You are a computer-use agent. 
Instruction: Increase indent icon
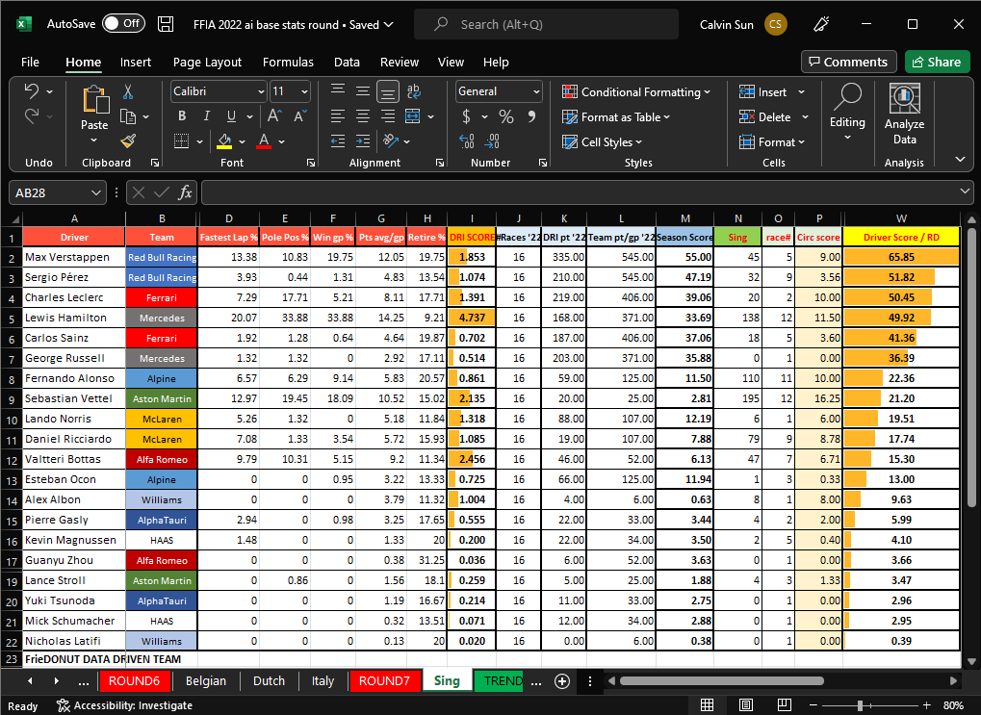click(363, 141)
